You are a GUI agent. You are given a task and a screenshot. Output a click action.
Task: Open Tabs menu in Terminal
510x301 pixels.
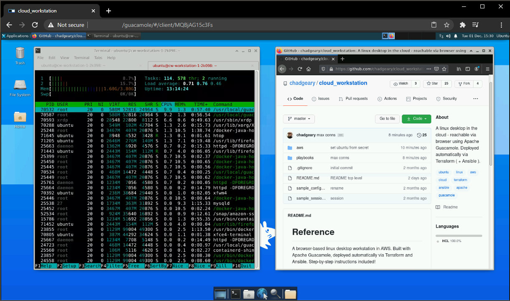[98, 58]
